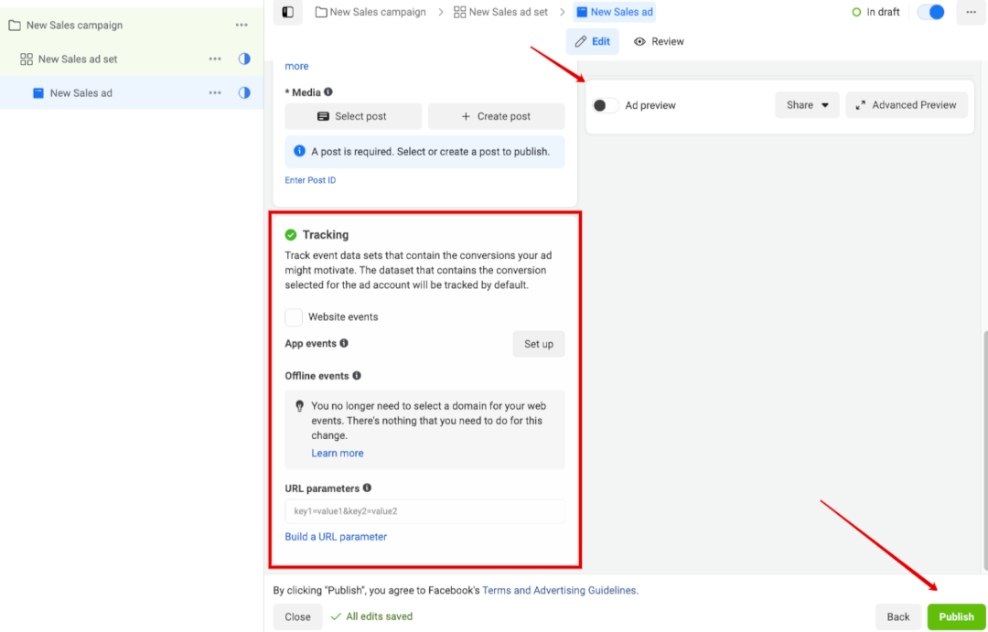Enable the Ad preview toggle
Screen dimensions: 988x632
click(606, 105)
